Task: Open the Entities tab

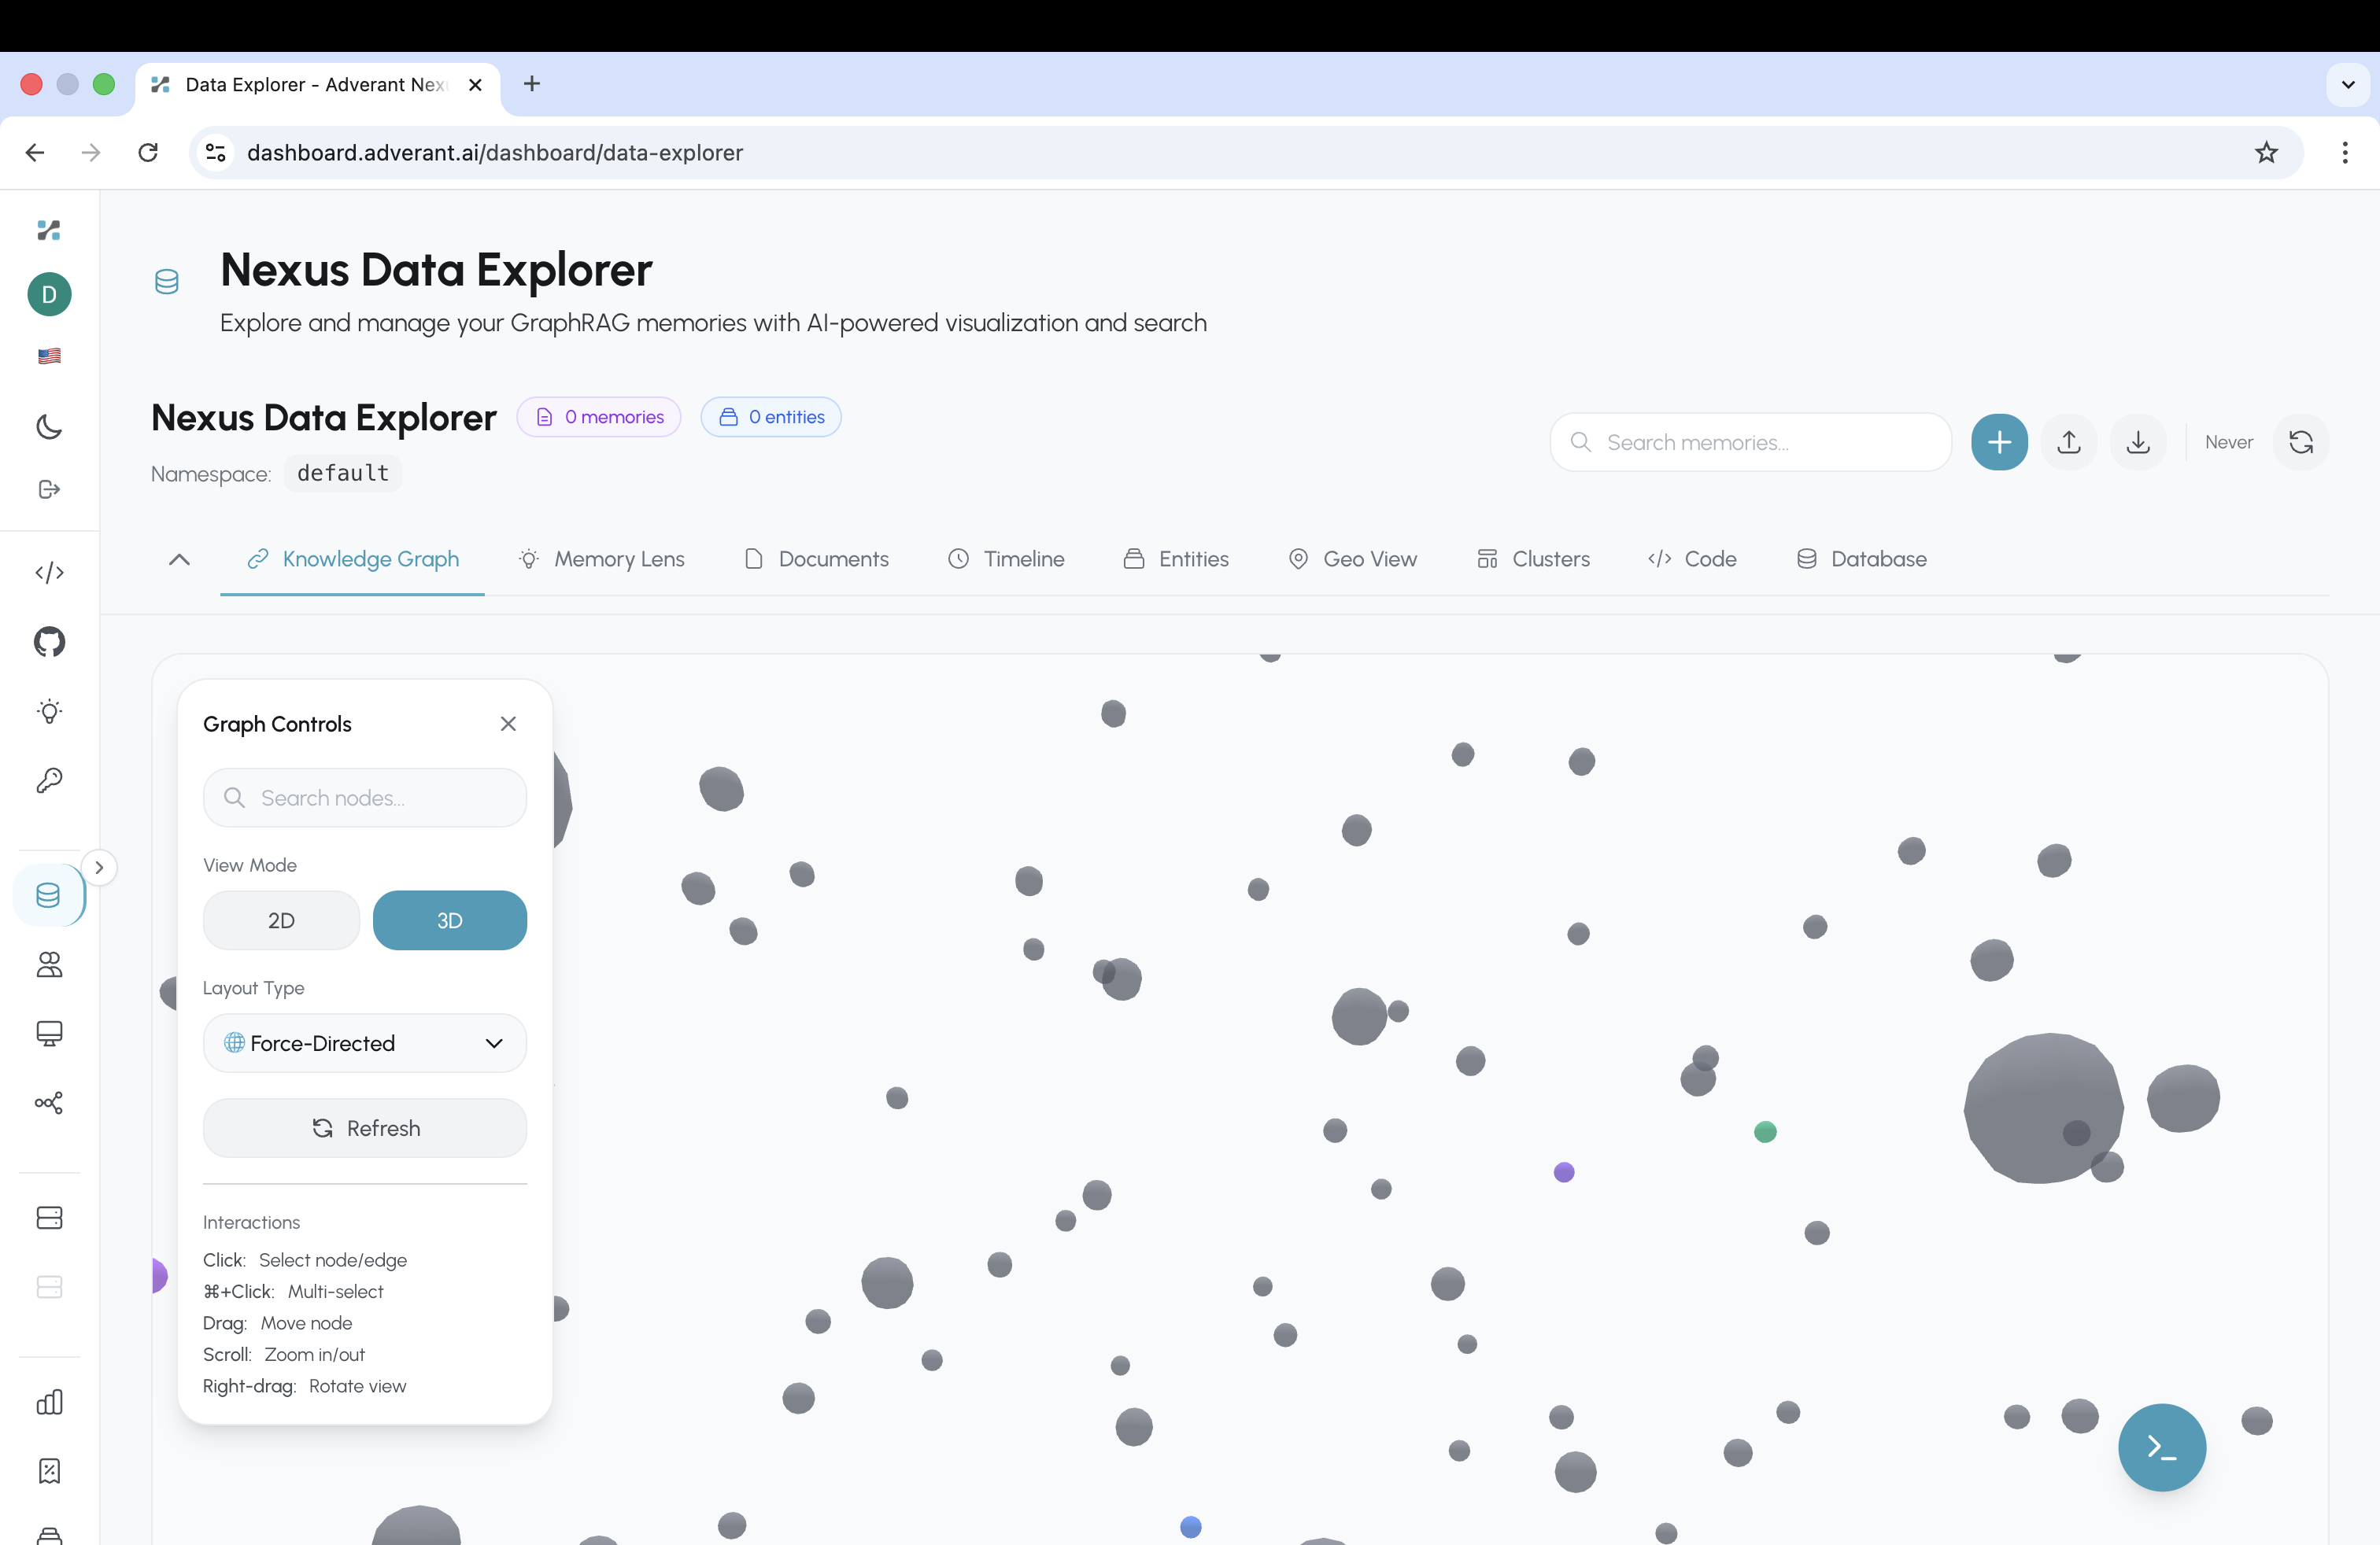Action: [1176, 559]
